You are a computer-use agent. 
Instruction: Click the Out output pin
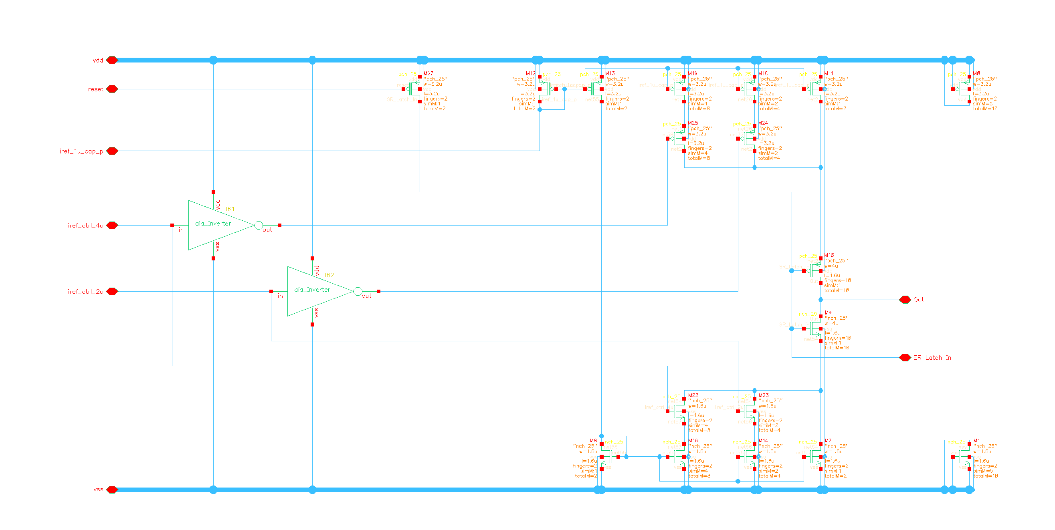(905, 300)
